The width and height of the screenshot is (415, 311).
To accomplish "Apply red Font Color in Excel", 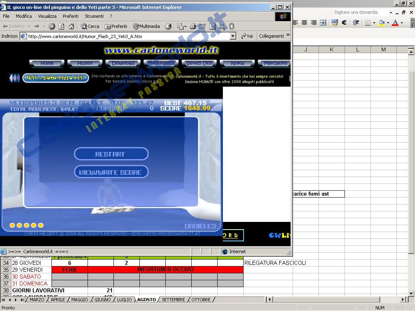I will (395, 23).
